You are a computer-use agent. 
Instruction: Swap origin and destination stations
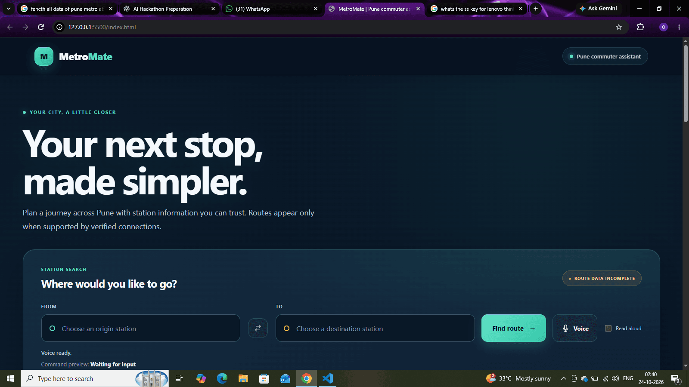coord(258,328)
